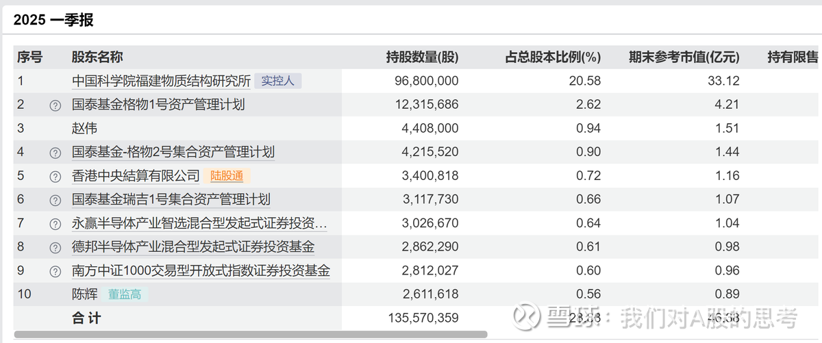Click help icon beside 国泰基金-格物2号集合资产管理计划
Viewport: 822px width, 343px height.
point(55,153)
